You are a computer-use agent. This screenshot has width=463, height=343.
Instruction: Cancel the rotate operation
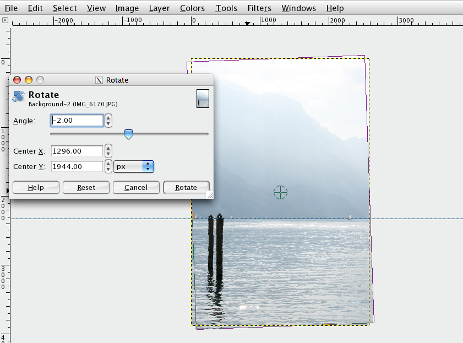pyautogui.click(x=136, y=187)
